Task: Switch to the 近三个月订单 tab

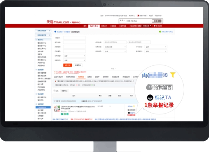Action: pyautogui.click(x=58, y=77)
